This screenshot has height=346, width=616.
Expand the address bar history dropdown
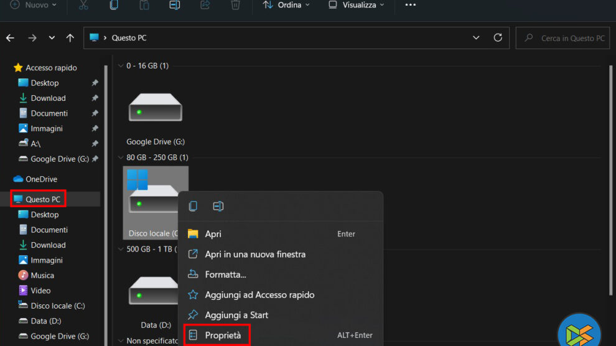476,38
